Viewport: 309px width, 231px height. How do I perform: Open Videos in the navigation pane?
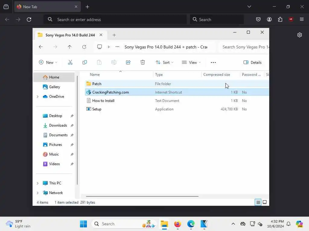click(54, 164)
